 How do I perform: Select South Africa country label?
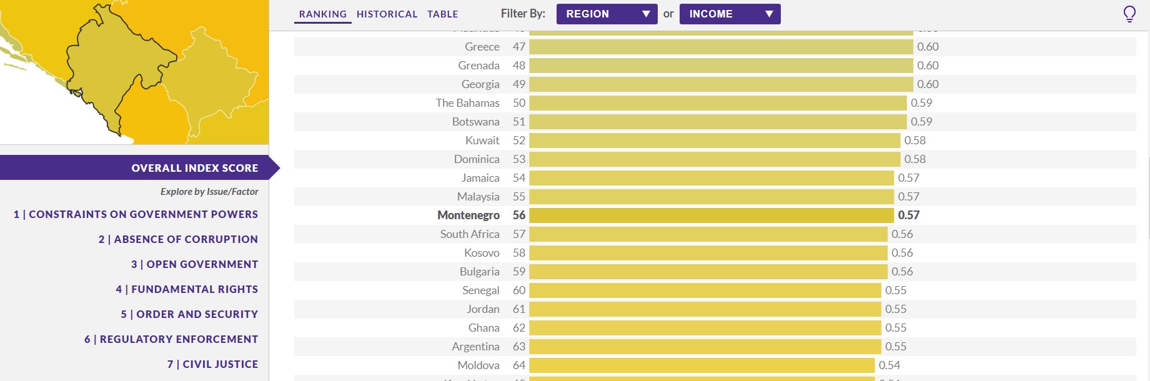469,234
